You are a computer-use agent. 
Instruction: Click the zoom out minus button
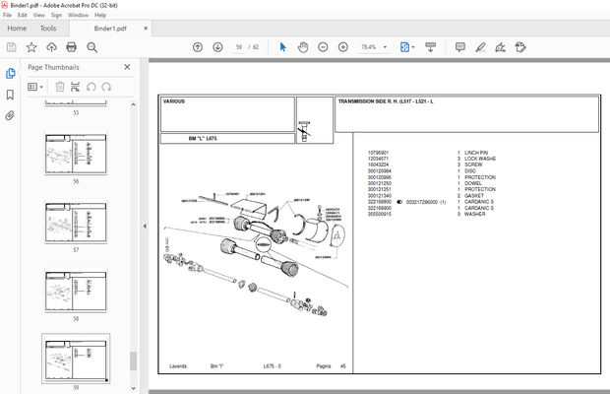pyautogui.click(x=323, y=47)
